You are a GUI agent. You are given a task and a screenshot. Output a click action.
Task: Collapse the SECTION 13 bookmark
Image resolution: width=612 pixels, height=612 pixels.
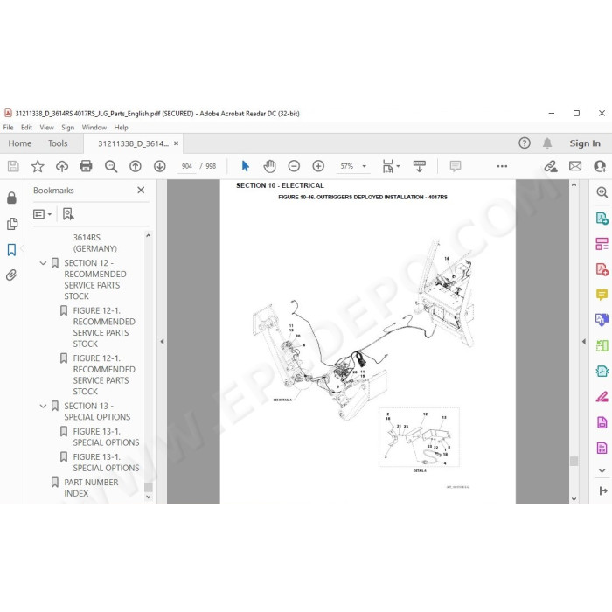[x=43, y=407]
